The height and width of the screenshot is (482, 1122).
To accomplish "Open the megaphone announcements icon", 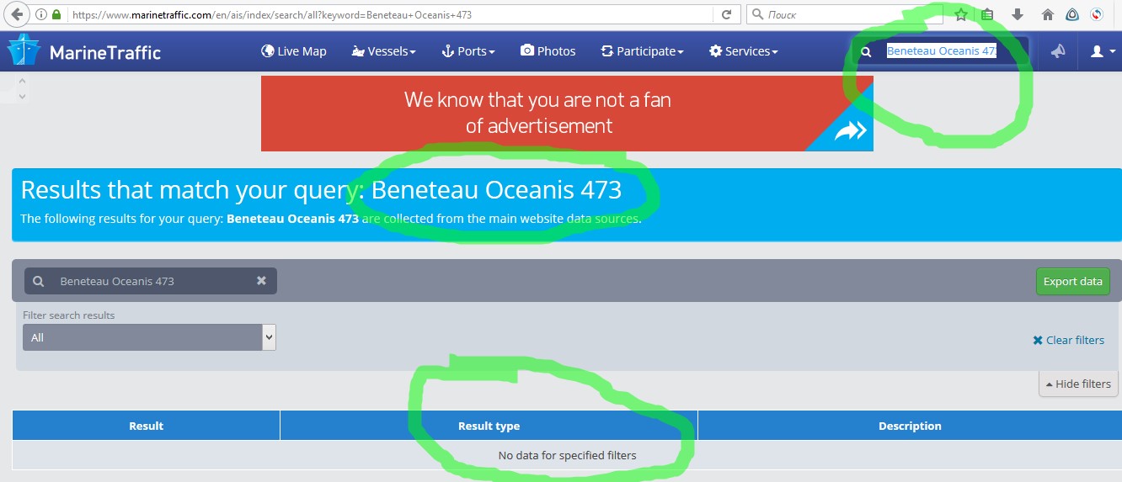I will point(1058,51).
